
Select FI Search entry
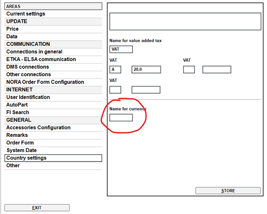point(53,112)
